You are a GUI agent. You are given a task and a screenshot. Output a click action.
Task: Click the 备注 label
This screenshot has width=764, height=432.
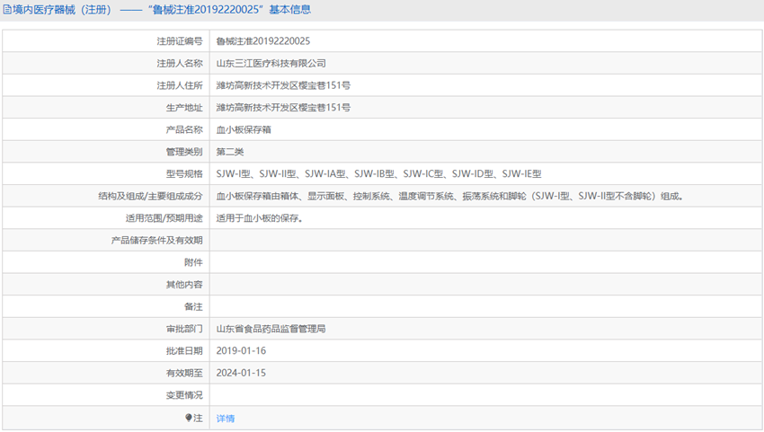(193, 307)
